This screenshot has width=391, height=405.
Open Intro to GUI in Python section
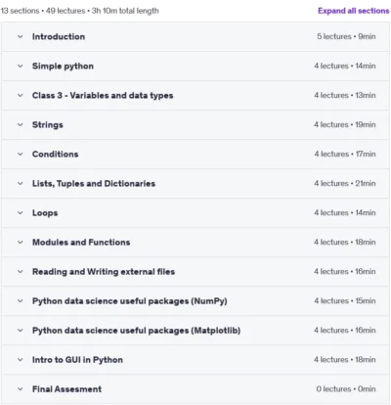click(77, 360)
